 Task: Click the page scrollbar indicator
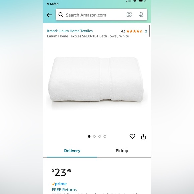150,31
